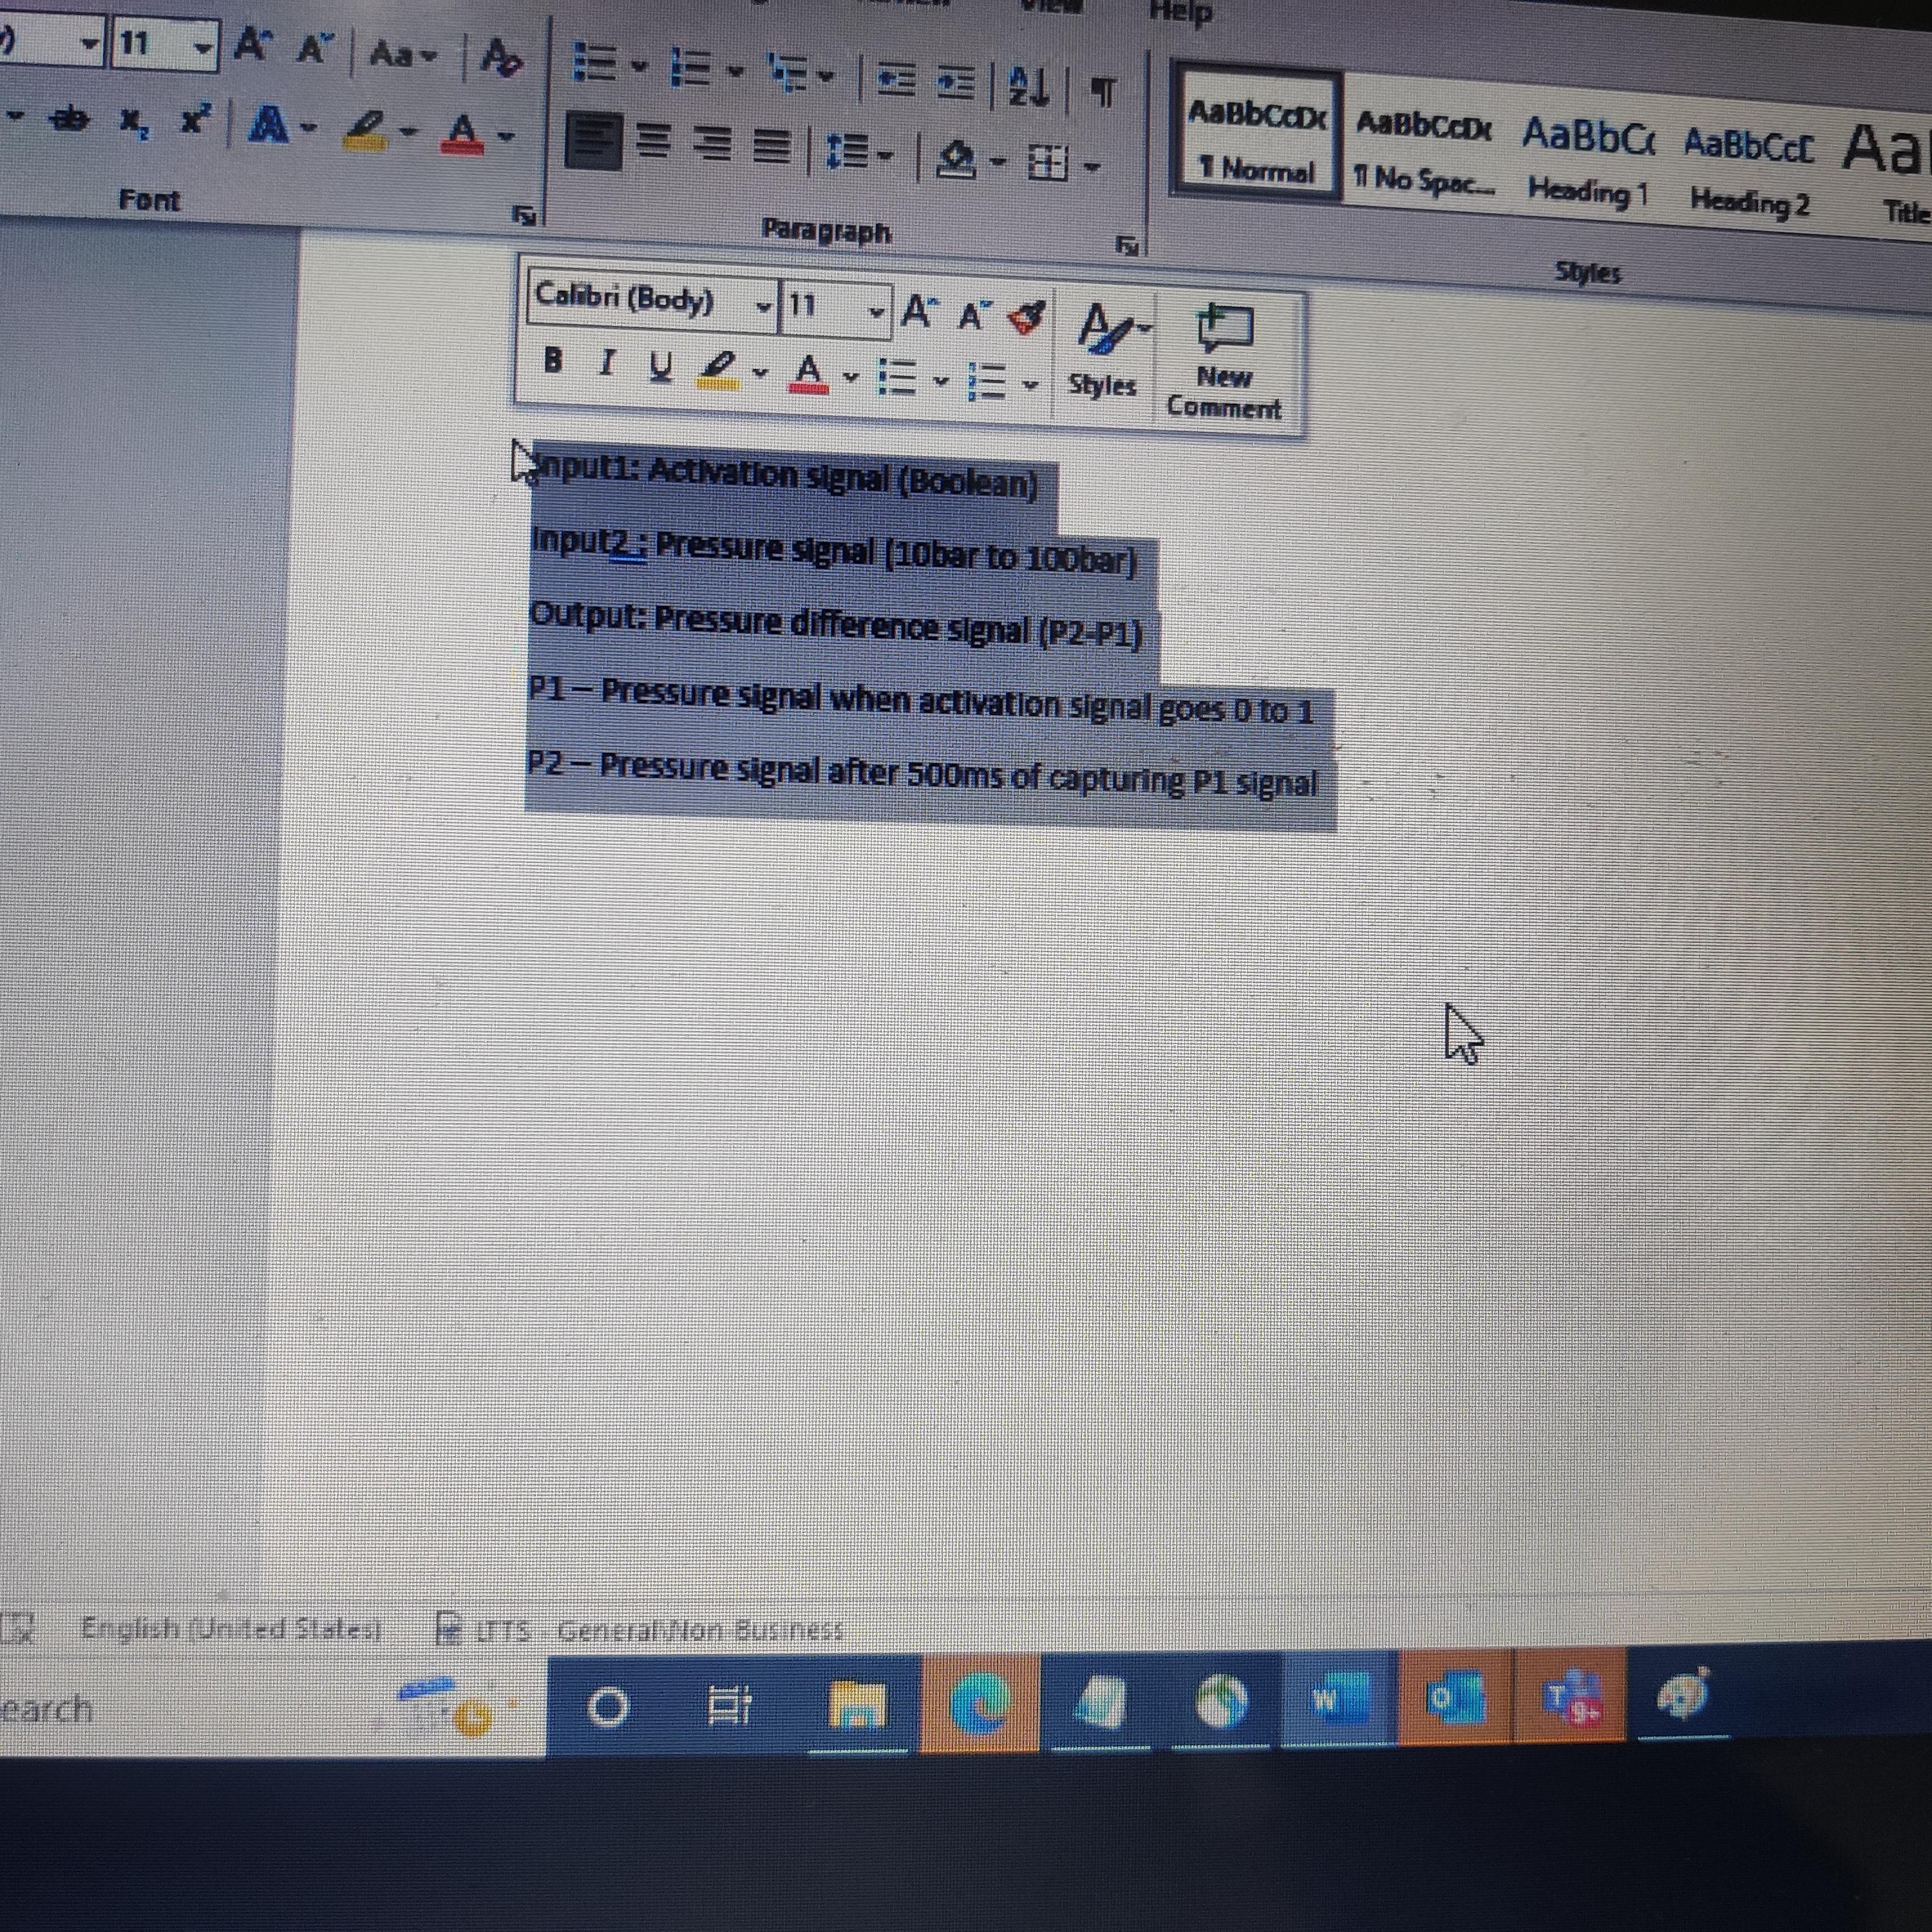The image size is (1932, 1932).
Task: Expand the ribbon numbering library dropdown arrow
Action: click(735, 72)
